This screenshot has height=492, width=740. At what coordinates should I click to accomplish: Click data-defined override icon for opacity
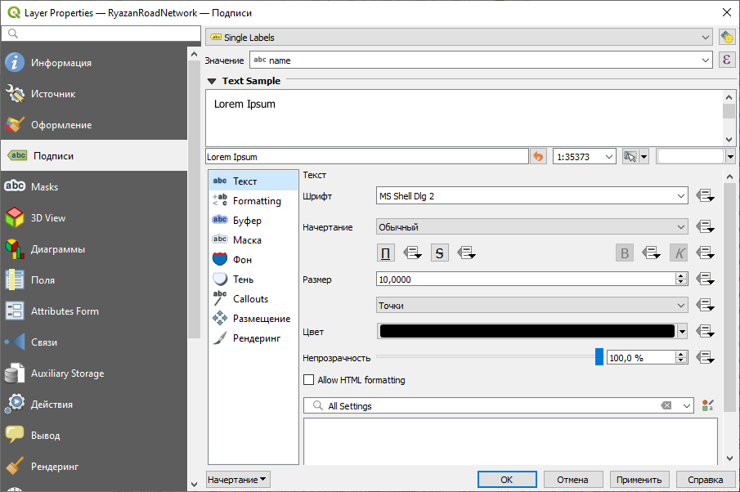coord(706,357)
